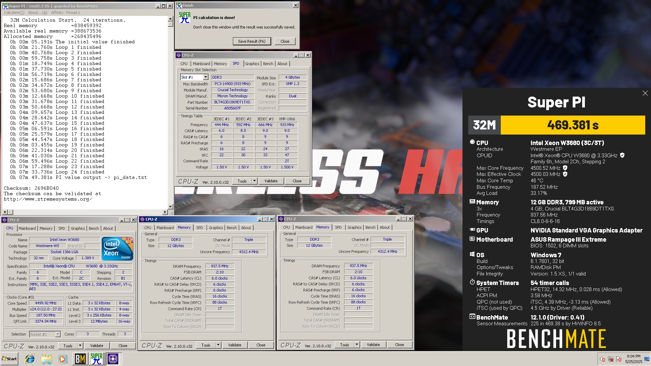
Task: Open the Calculate menu in Super PI
Action: [14, 13]
